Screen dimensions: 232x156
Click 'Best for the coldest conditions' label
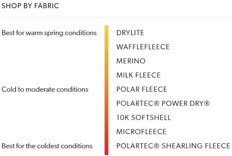point(47,146)
